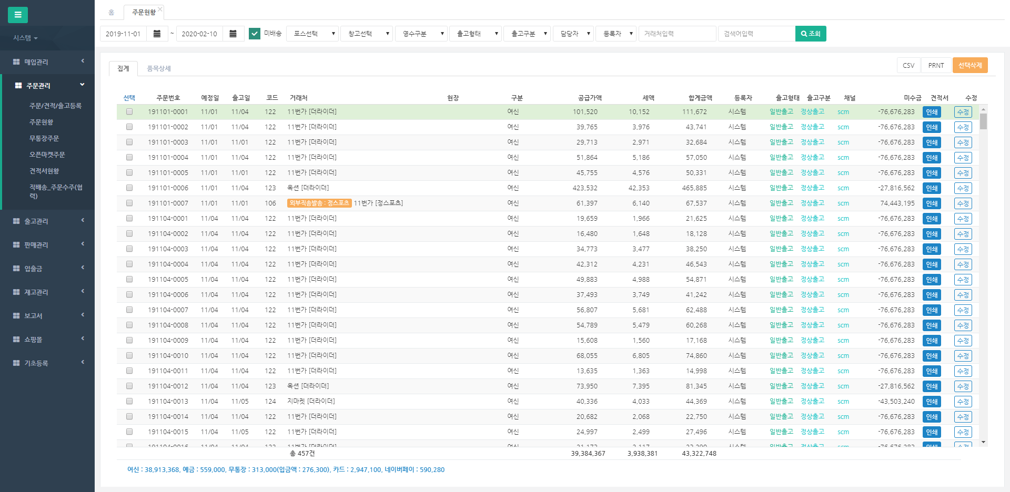Expand the 출고관리 sidebar menu
This screenshot has height=492, width=1010.
(x=47, y=221)
